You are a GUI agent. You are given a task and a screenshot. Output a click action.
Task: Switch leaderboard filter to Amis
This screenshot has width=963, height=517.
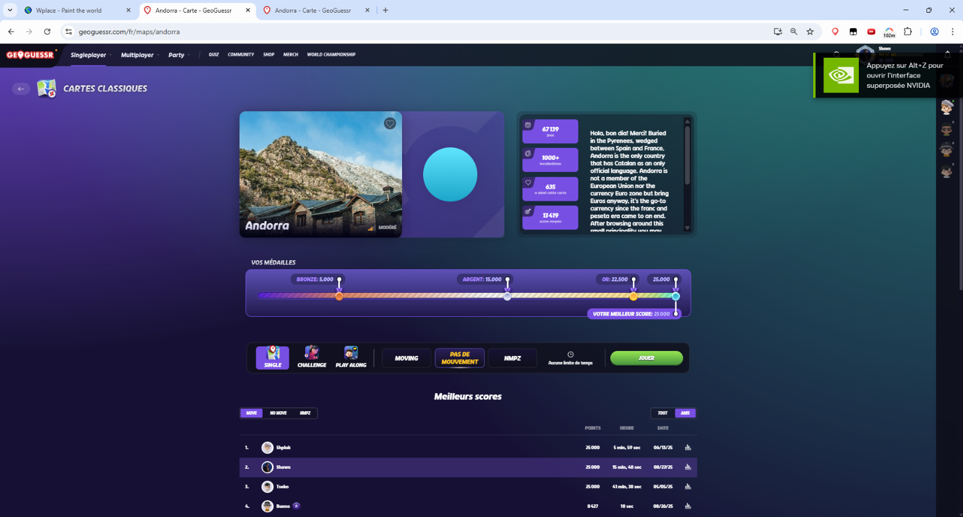coord(685,413)
